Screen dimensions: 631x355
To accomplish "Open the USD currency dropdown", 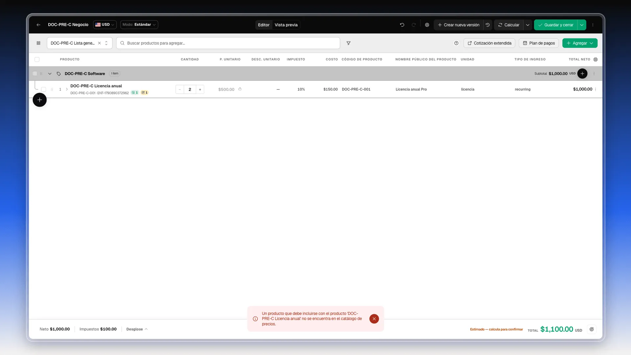I will (x=105, y=25).
